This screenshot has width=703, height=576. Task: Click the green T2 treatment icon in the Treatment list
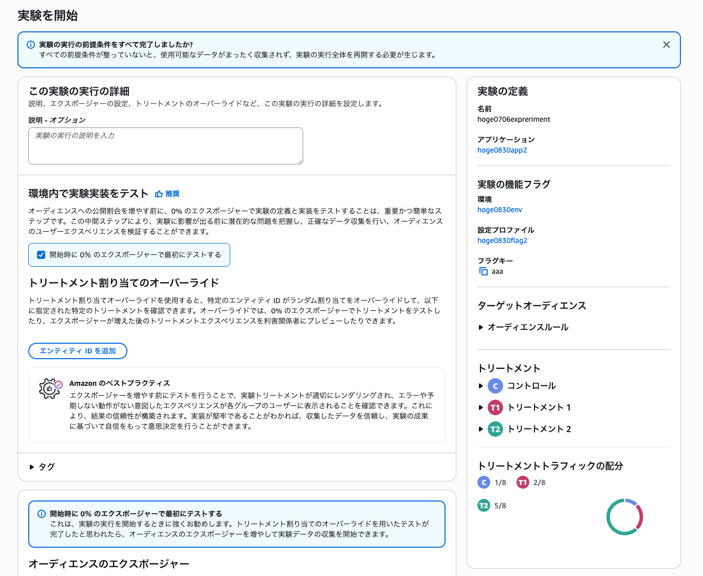point(495,429)
